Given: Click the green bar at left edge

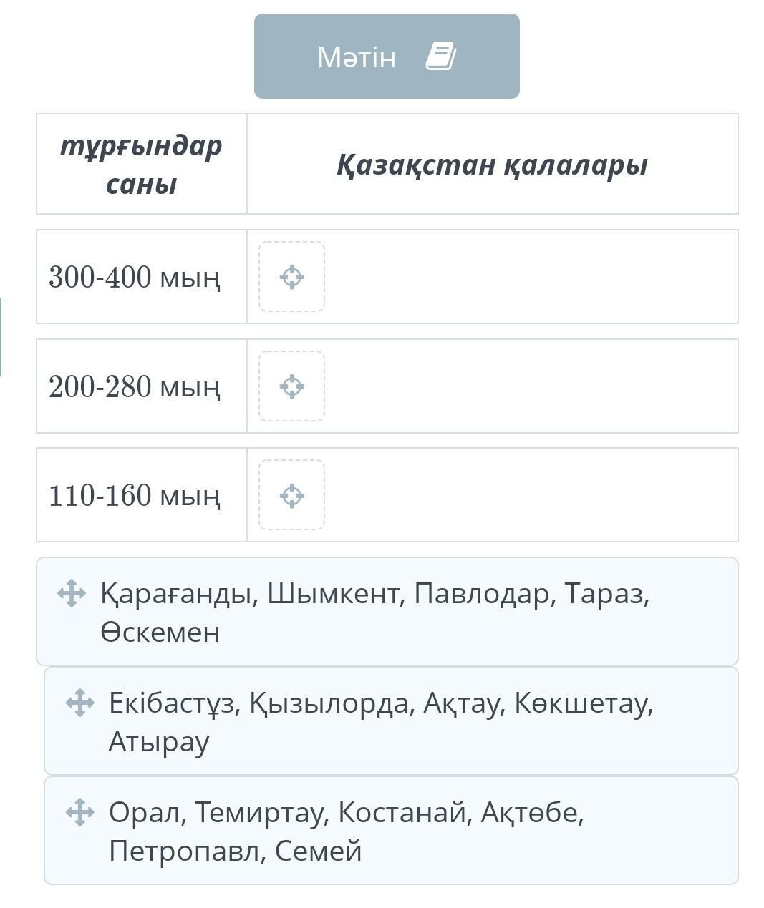Looking at the screenshot, I should pyautogui.click(x=1, y=336).
